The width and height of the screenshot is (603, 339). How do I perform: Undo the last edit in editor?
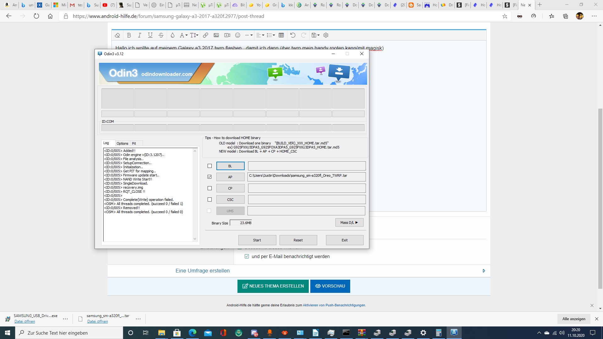point(293,35)
